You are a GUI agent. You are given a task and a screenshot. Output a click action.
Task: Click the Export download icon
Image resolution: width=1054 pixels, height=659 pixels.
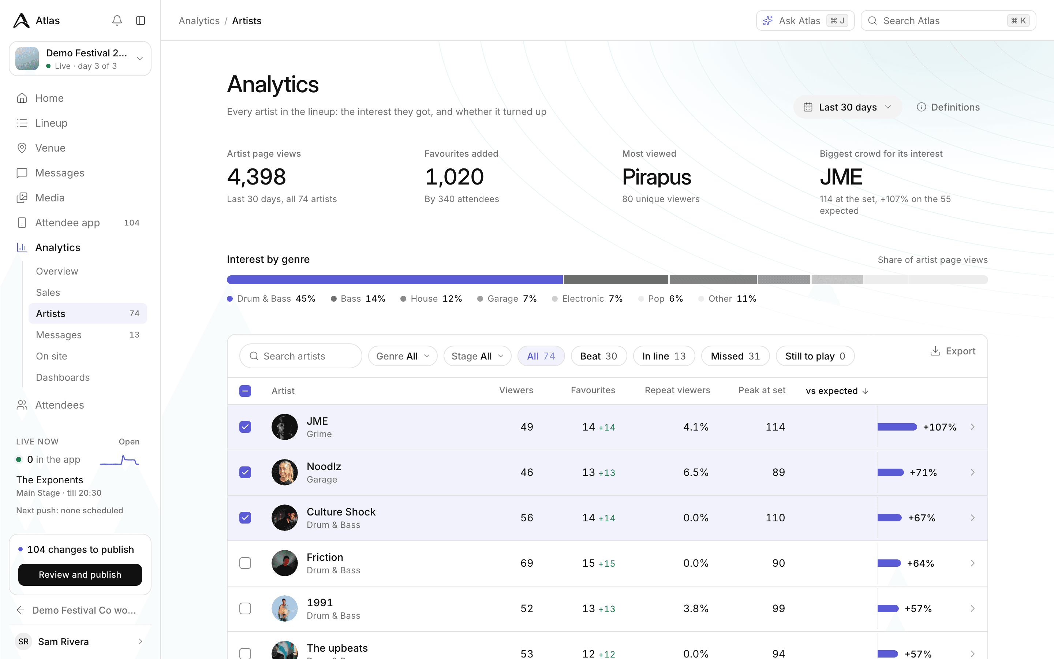(x=935, y=351)
